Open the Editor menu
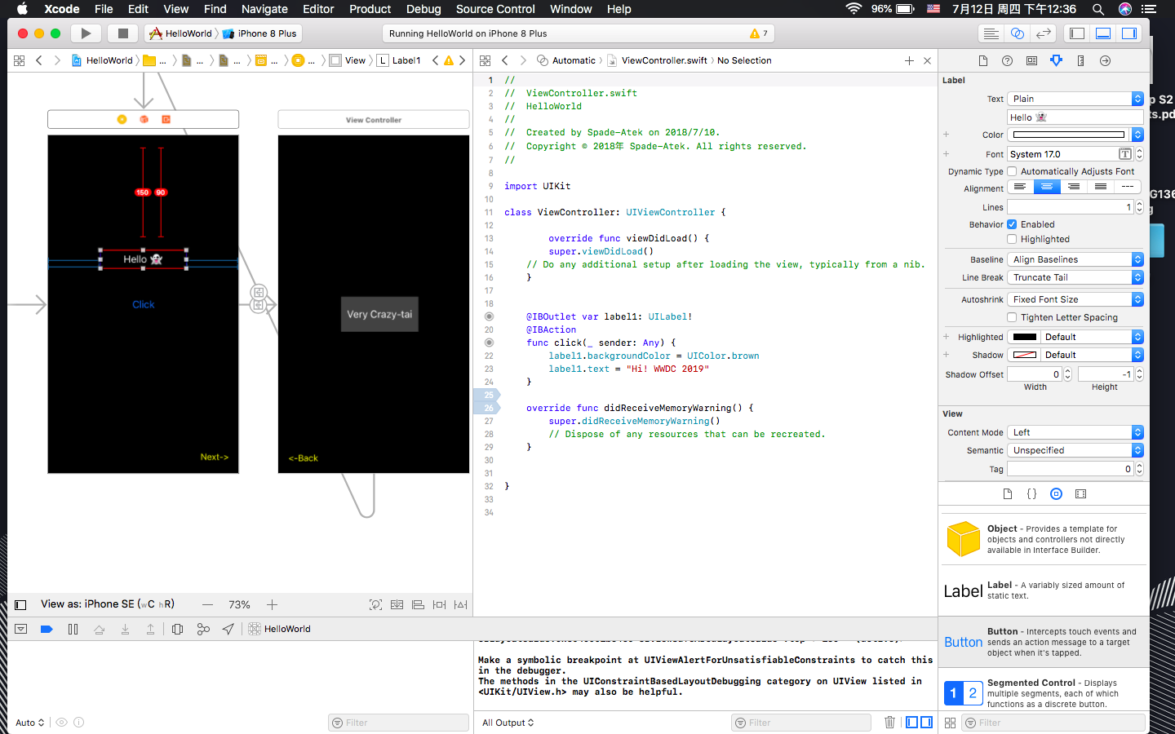Screen dimensions: 1175x734 [318, 9]
